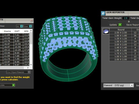This screenshot has height=104, width=139.
Task: Select the 13.76 grams cell
Action: click(x=8, y=41)
